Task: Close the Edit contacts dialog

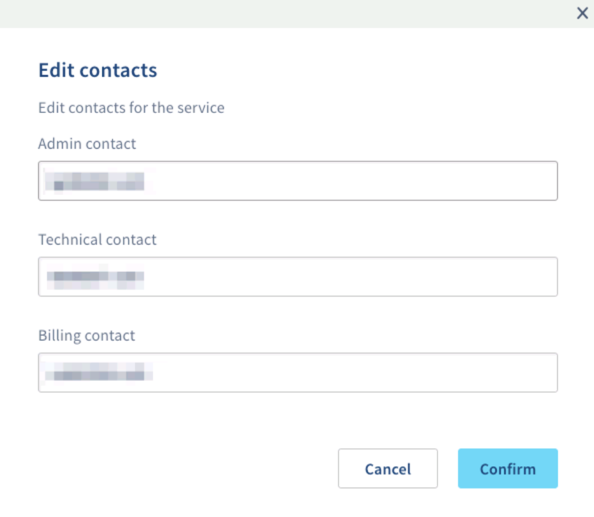Action: 582,13
